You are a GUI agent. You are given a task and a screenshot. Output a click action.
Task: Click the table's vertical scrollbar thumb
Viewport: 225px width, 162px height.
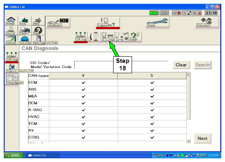tap(188, 97)
